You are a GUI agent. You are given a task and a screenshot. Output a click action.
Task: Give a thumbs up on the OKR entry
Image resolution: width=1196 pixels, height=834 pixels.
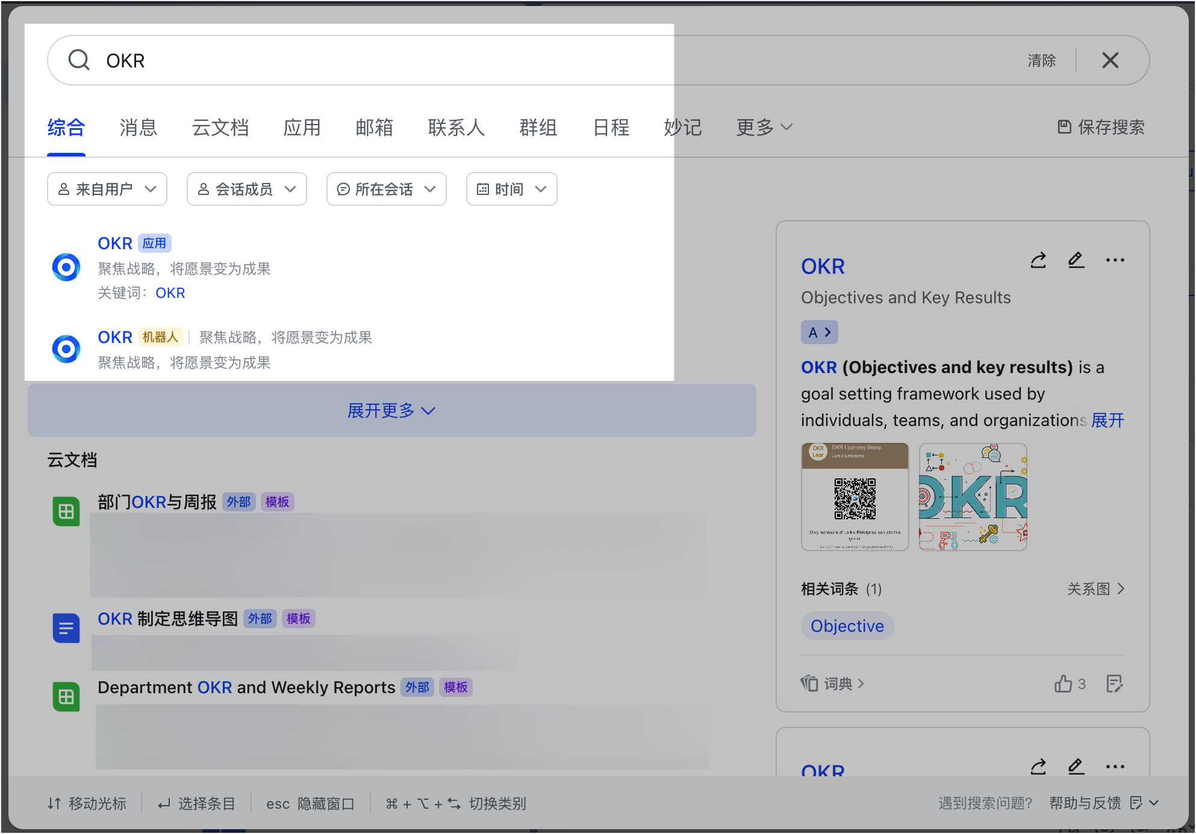(x=1062, y=684)
